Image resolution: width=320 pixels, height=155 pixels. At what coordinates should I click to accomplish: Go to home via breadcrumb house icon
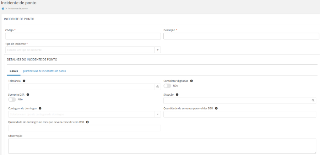3,9
